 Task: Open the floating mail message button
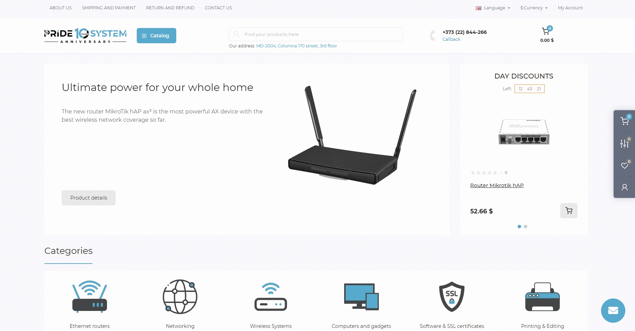613,311
